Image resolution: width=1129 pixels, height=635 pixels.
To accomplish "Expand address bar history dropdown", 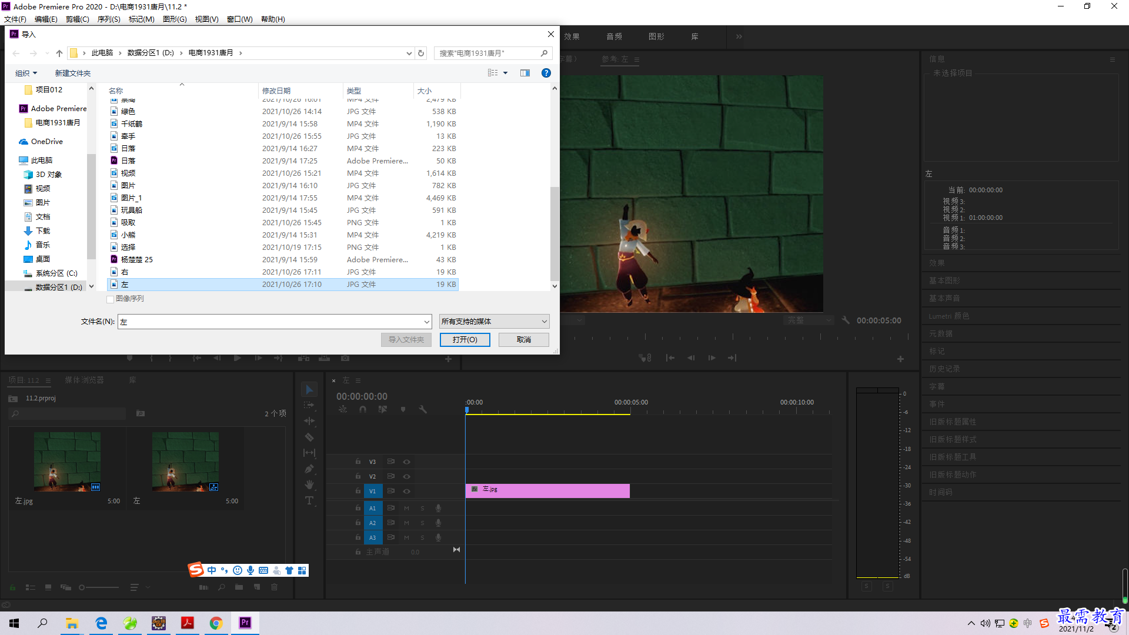I will [409, 53].
